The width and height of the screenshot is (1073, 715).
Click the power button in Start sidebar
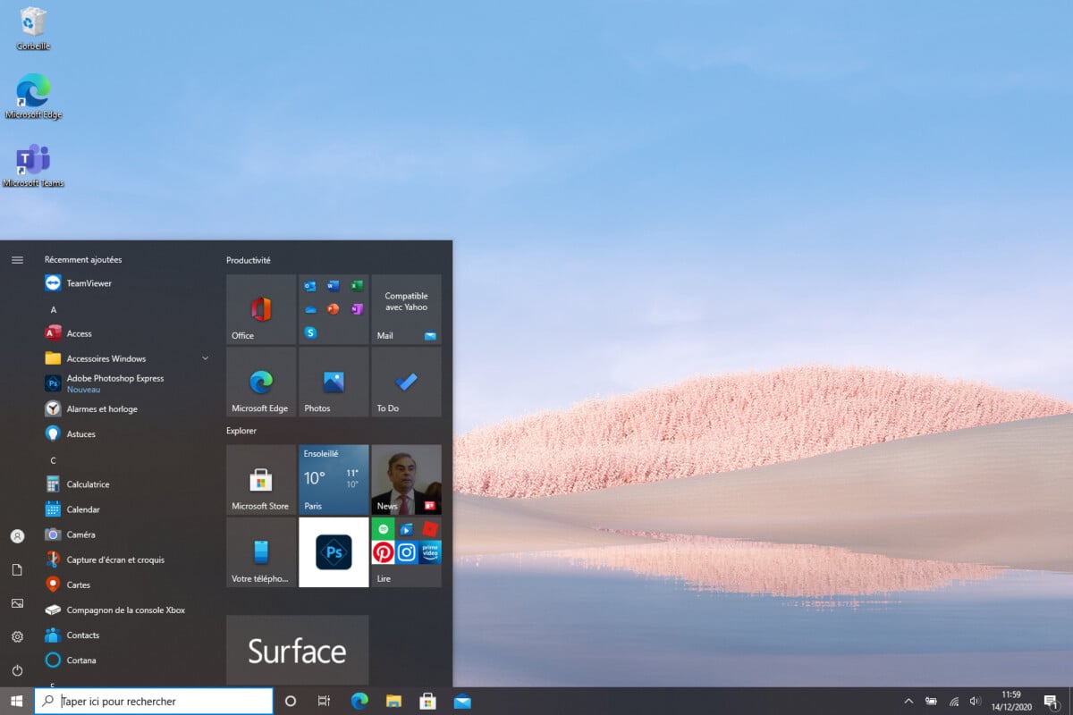[x=17, y=670]
